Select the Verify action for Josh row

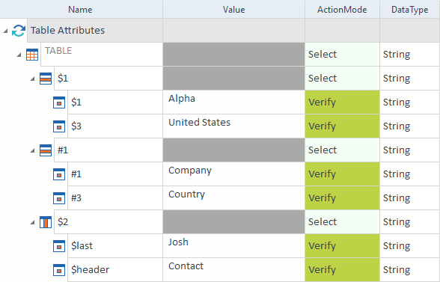pyautogui.click(x=342, y=246)
